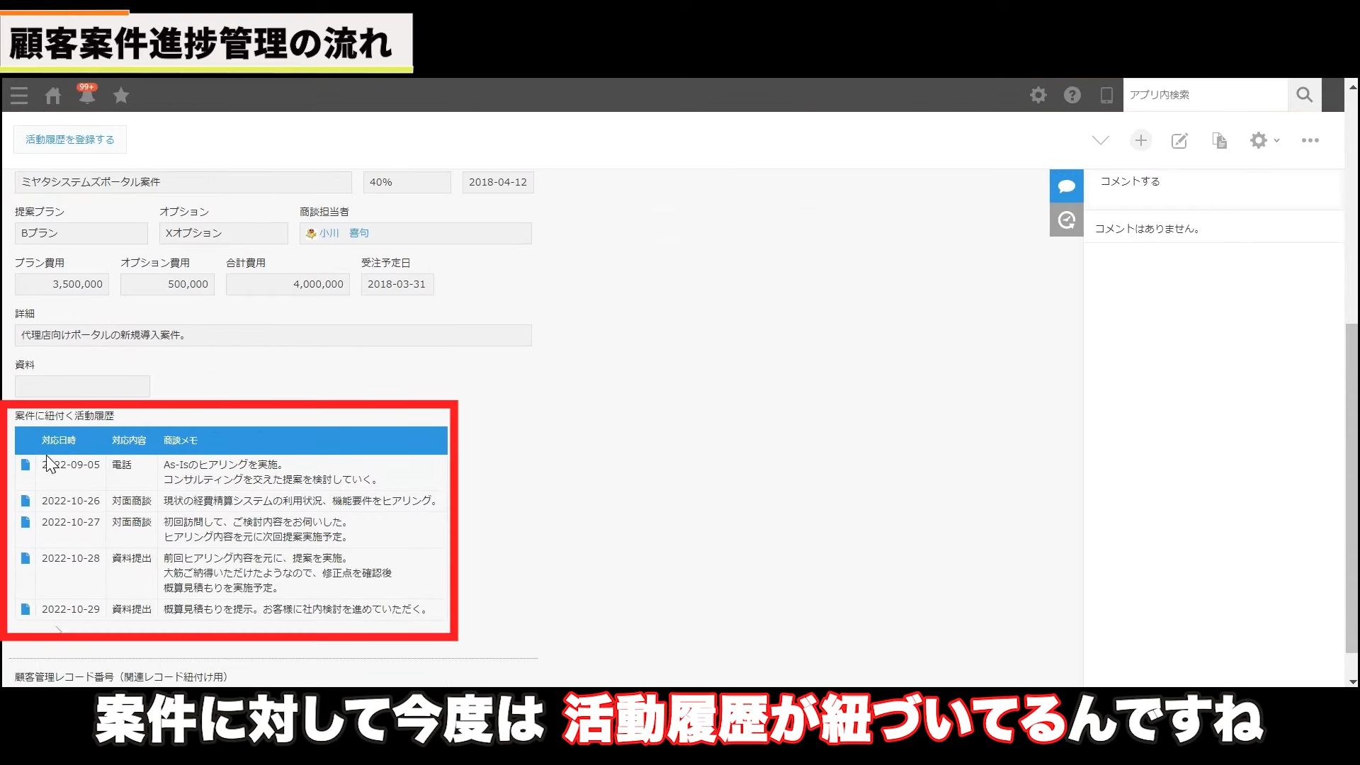The image size is (1360, 765).
Task: Focus the アプリ内検索 search field
Action: point(1204,95)
